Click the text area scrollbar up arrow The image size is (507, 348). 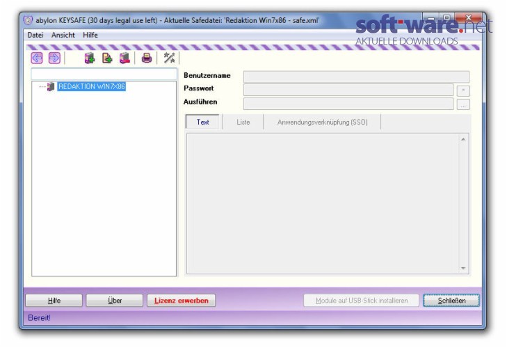click(x=463, y=139)
